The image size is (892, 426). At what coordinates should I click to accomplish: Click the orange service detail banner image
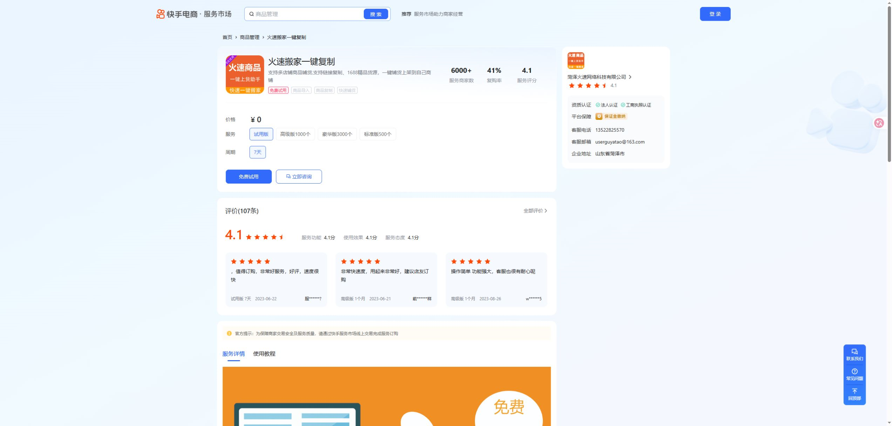[386, 396]
